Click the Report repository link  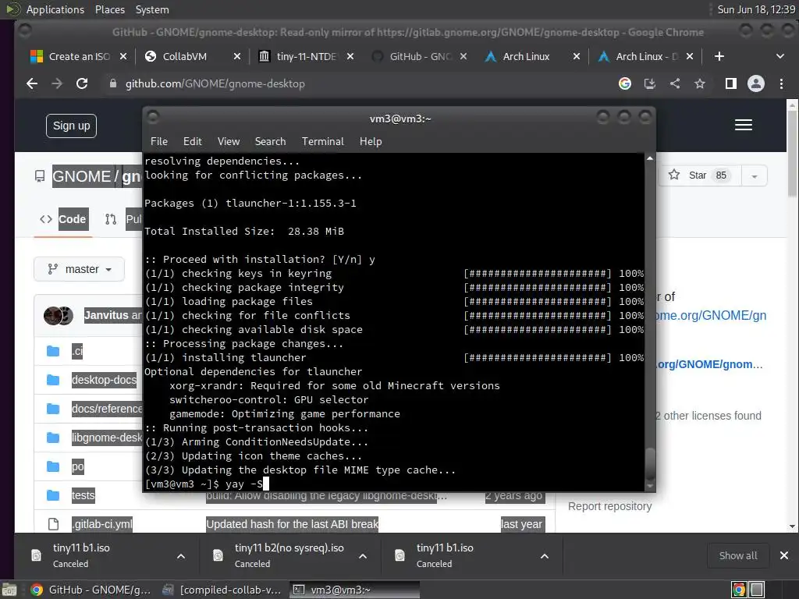[609, 506]
